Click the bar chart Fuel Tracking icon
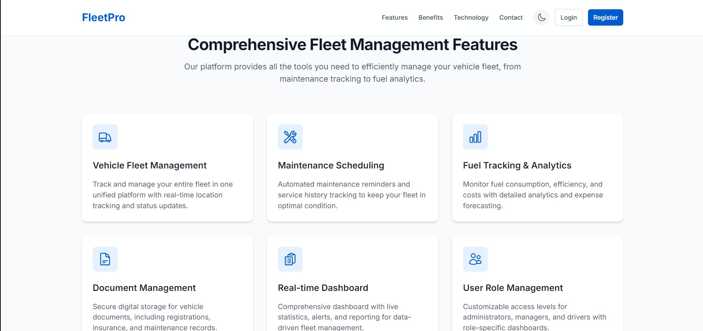The height and width of the screenshot is (331, 703). [x=475, y=137]
